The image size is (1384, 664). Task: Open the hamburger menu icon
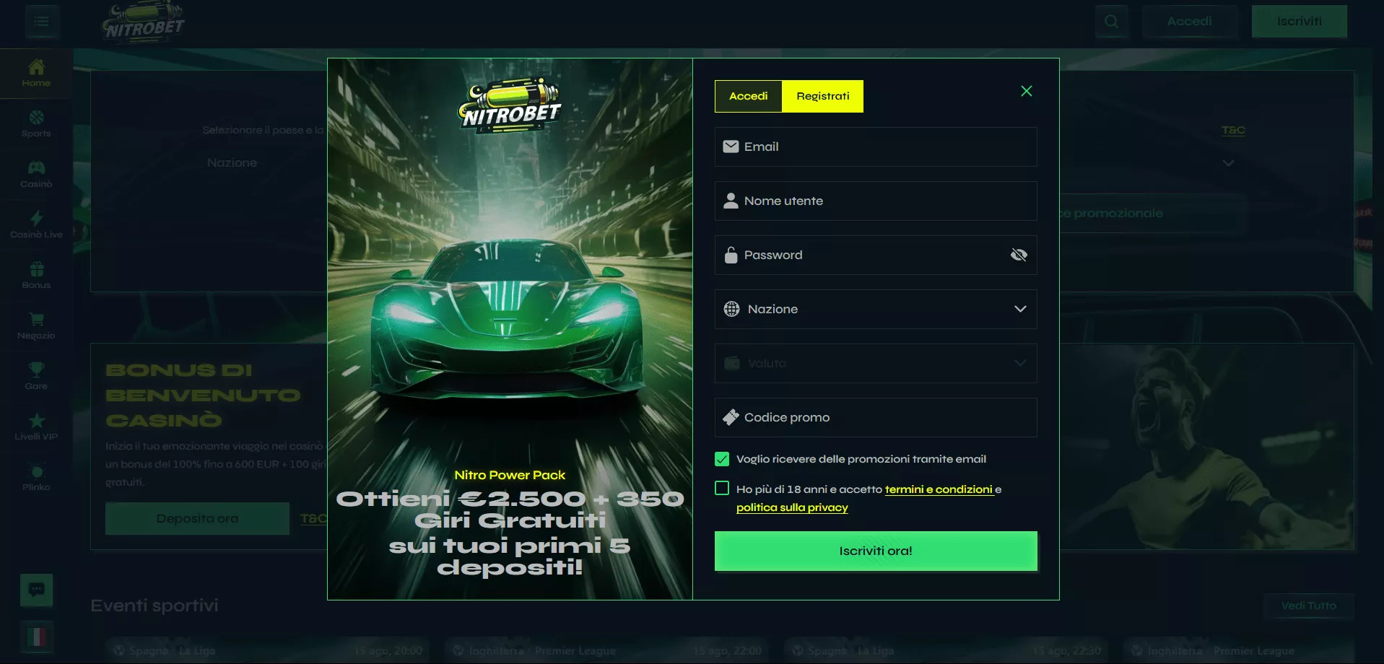[42, 22]
